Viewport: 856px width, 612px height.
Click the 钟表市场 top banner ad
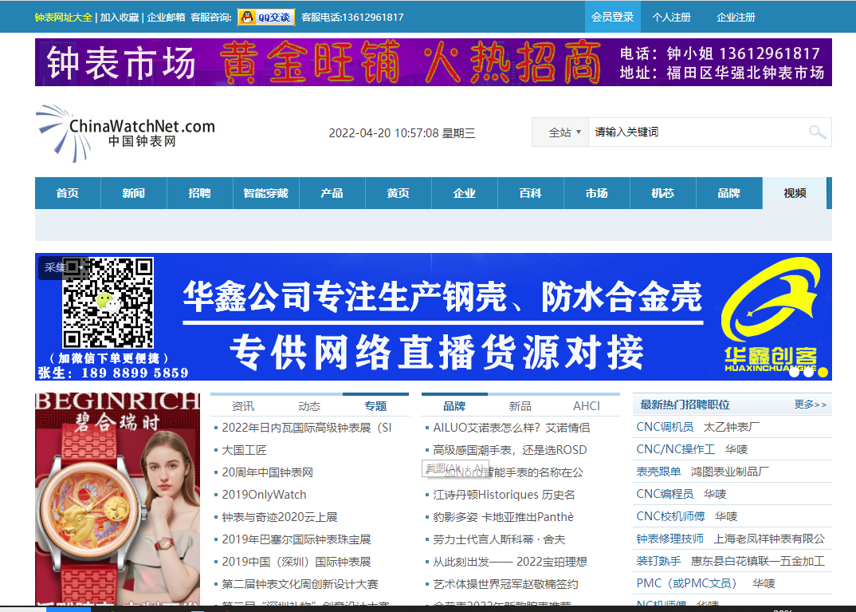(x=434, y=62)
